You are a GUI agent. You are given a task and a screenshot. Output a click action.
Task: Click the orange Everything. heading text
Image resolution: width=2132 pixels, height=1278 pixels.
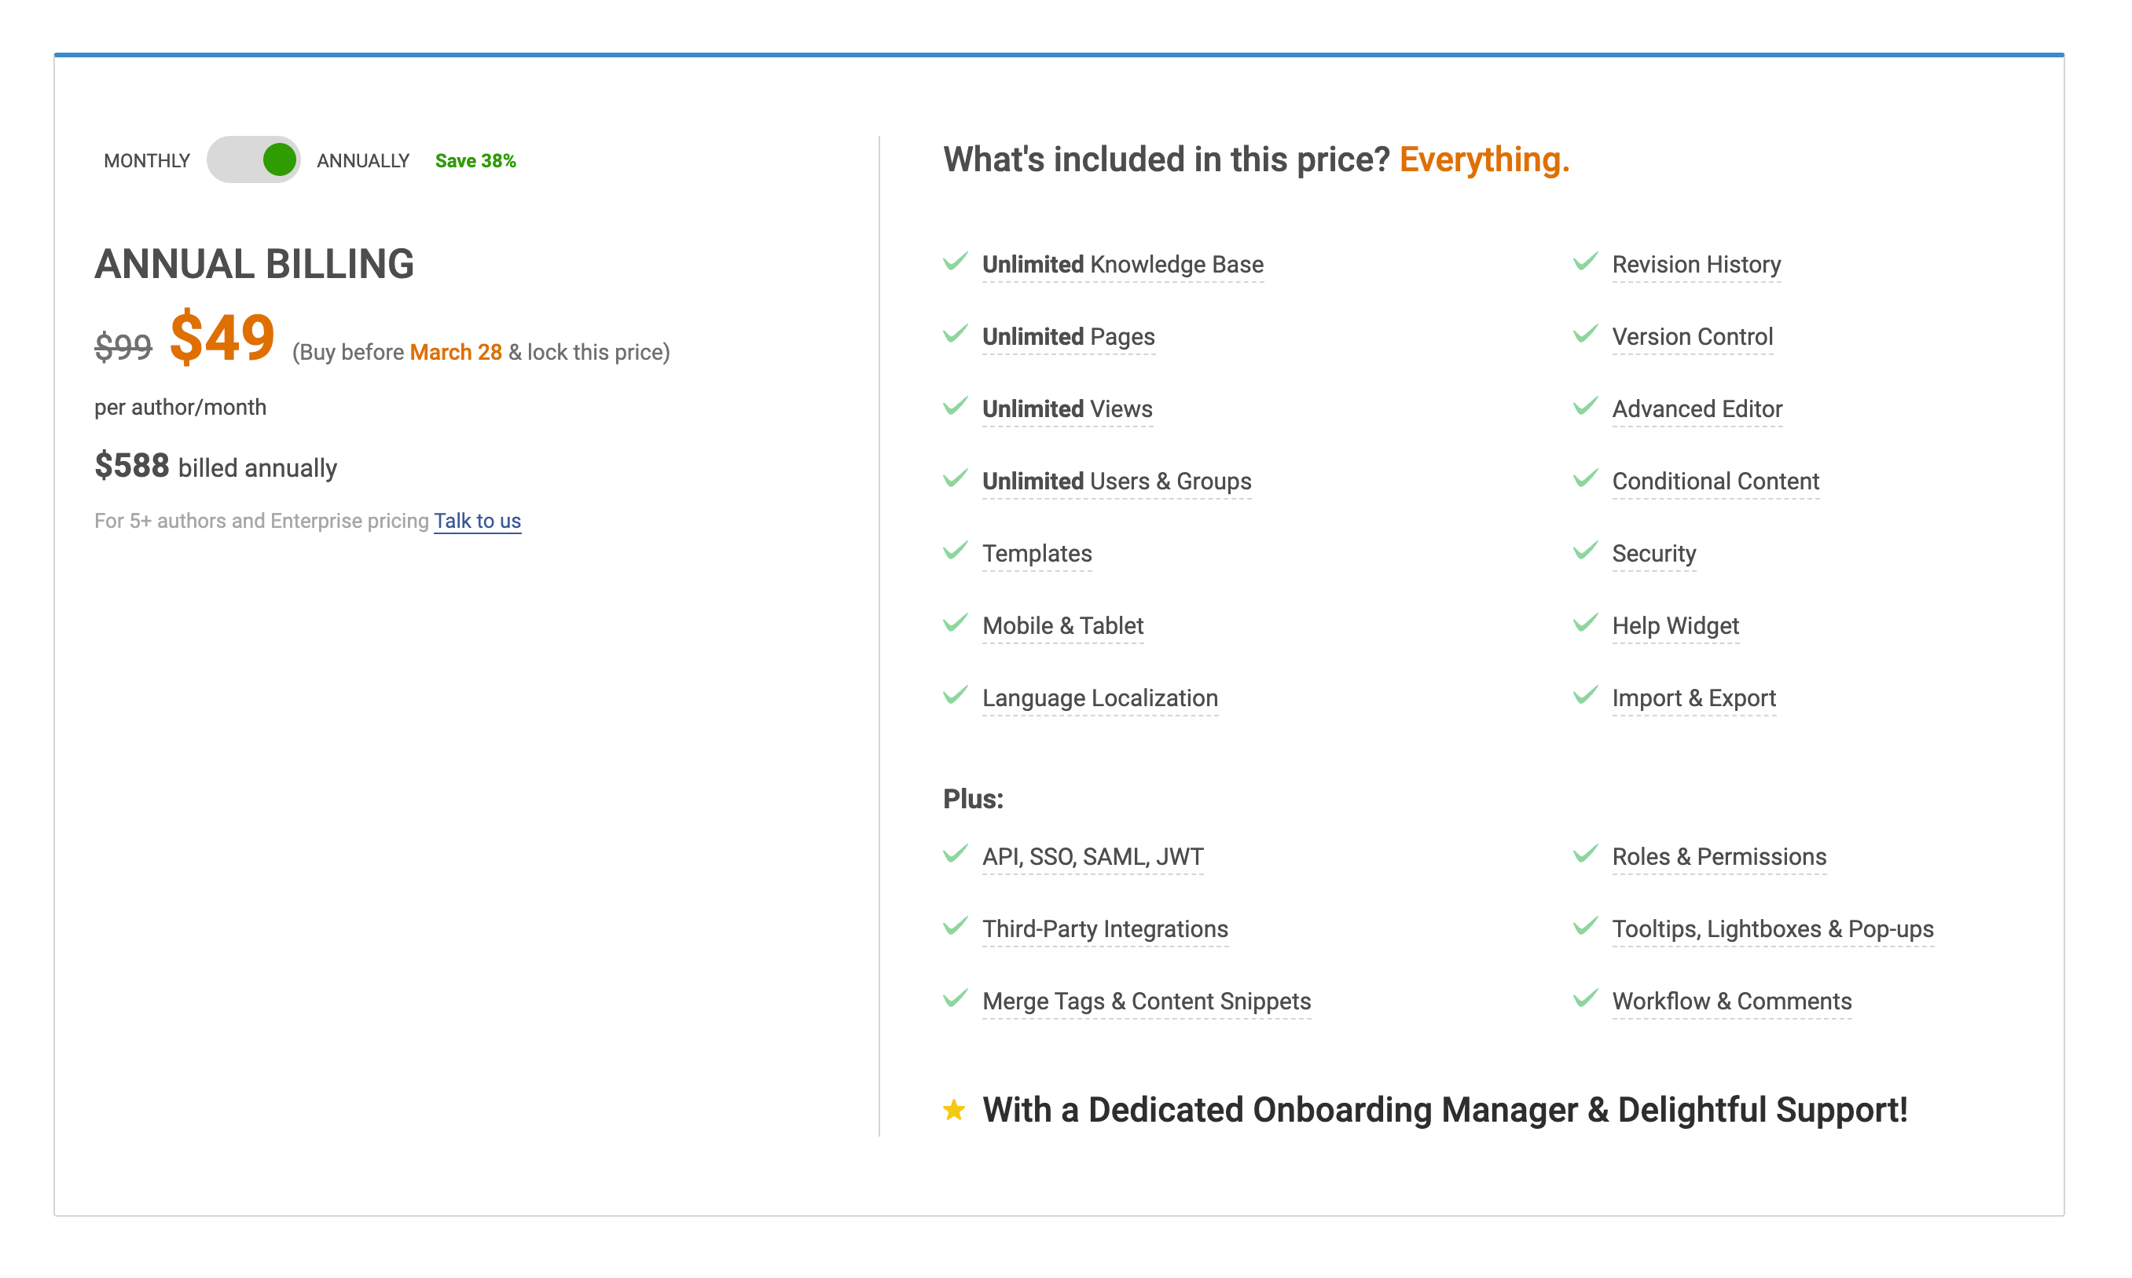1484,160
